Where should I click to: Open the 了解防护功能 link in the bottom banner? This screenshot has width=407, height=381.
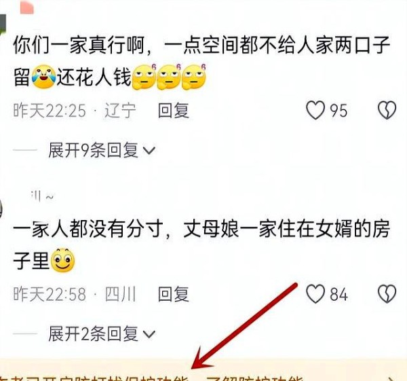click(255, 378)
